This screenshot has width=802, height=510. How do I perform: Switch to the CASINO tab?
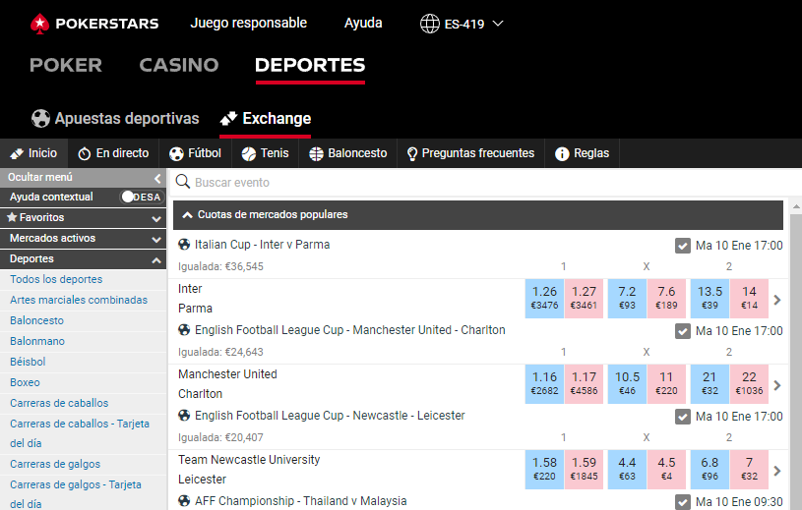click(179, 65)
